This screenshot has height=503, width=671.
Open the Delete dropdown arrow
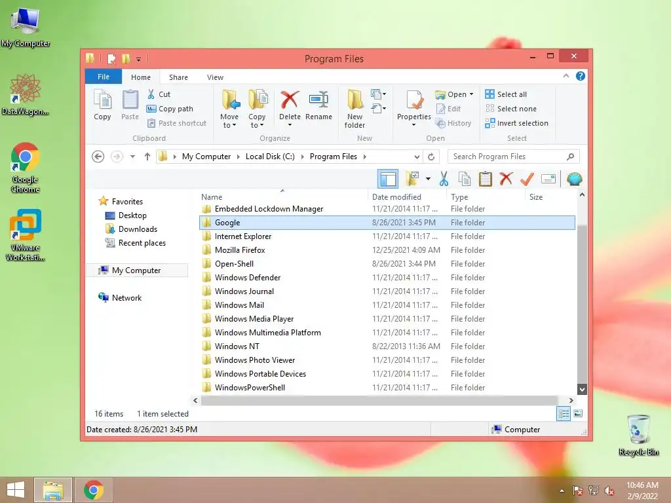pos(290,125)
